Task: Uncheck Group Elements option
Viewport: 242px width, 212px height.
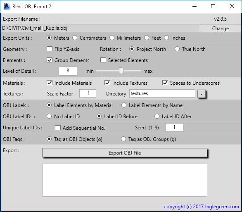Action: pos(50,60)
